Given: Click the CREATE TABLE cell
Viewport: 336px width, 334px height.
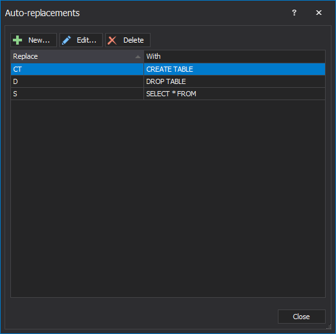Looking at the screenshot, I should point(235,69).
